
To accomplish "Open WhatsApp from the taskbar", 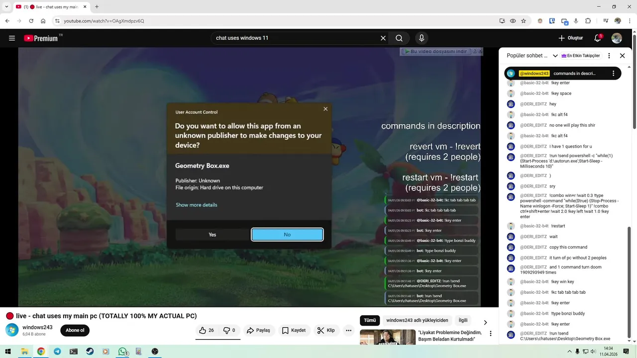I will tap(122, 352).
